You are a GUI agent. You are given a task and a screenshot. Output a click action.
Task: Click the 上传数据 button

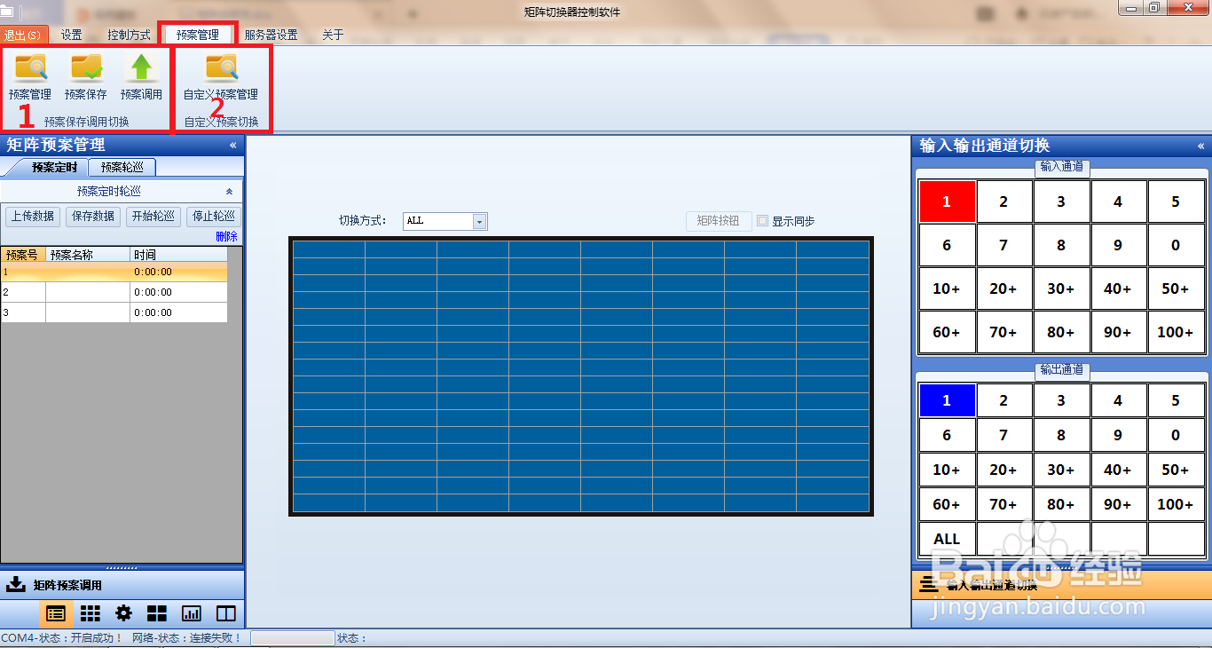click(x=33, y=217)
